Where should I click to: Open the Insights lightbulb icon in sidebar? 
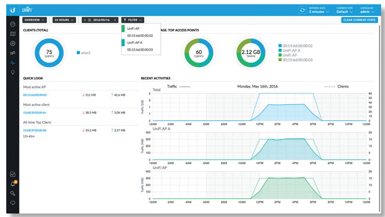pos(13,72)
